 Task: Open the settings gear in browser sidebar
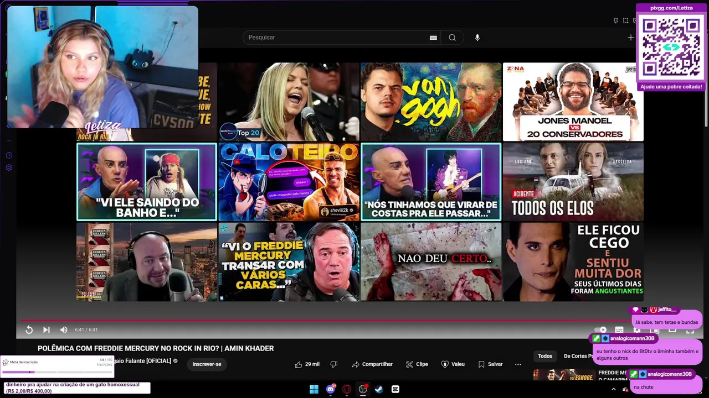click(9, 167)
